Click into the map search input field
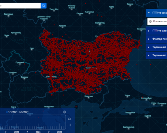This screenshot has width=167, height=133. click(x=20, y=6)
